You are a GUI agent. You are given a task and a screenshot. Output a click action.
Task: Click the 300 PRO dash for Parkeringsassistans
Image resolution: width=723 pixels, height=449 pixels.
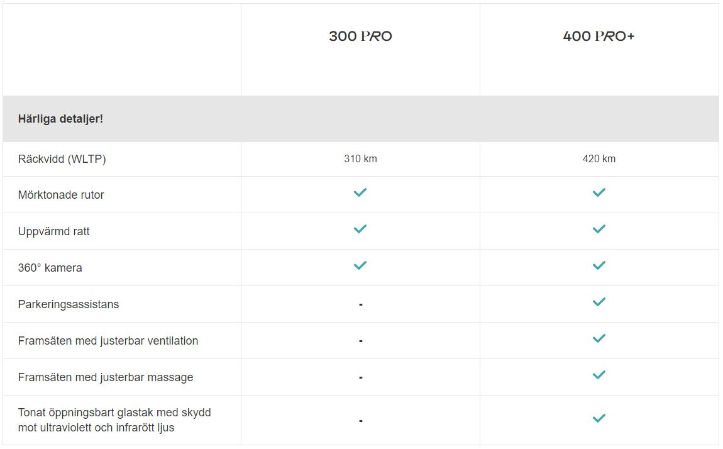coord(361,305)
